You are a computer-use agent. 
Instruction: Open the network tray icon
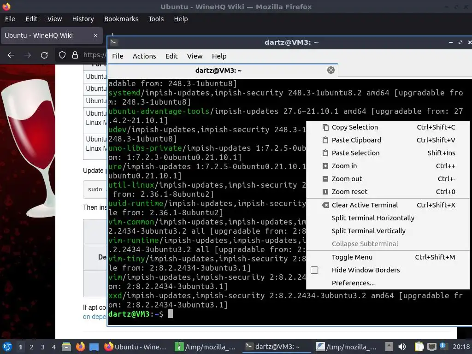tap(432, 347)
